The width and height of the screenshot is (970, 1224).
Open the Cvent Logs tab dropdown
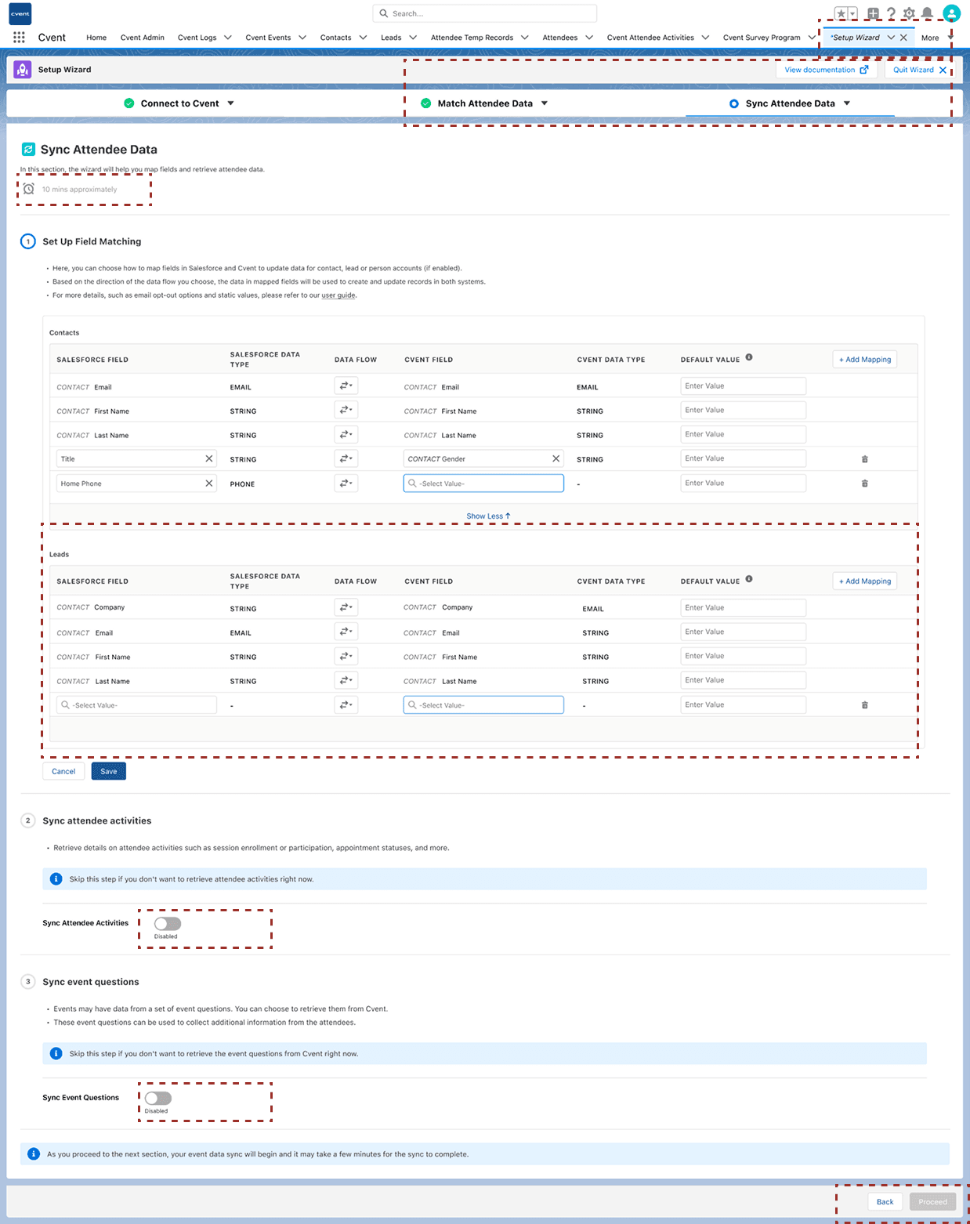pos(228,38)
